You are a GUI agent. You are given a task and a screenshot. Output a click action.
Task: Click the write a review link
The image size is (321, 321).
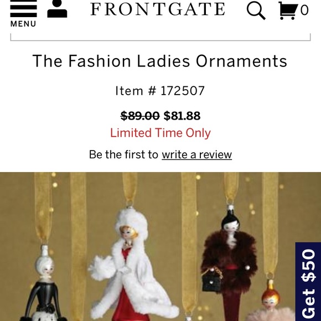(196, 154)
